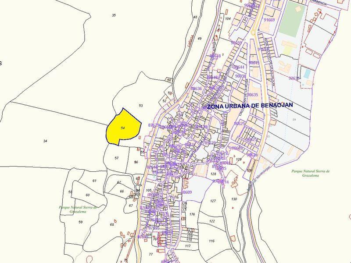Select parcel number 60
The image size is (351, 263).
click(x=87, y=195)
